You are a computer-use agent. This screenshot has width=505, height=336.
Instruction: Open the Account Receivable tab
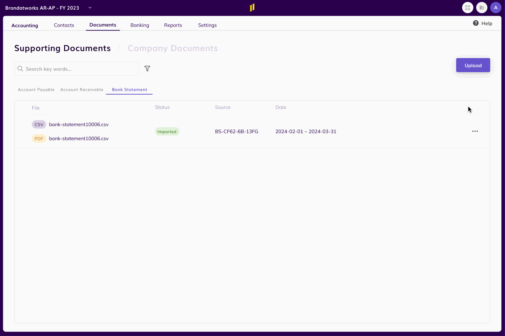[82, 89]
